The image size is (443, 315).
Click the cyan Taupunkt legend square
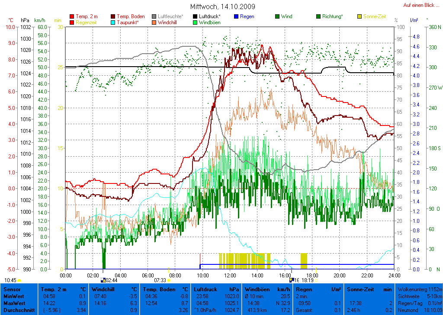click(113, 22)
